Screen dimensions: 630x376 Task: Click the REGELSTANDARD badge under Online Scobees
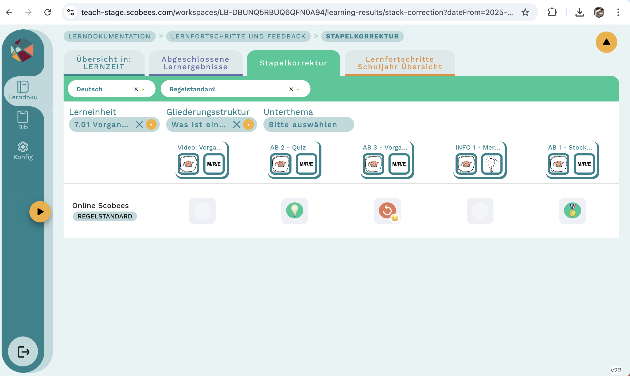pyautogui.click(x=105, y=216)
